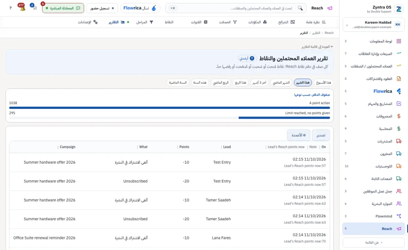408x250 pixels.
Task: Open لوحة المعلومات dashboard sidebar icon
Action: (399, 41)
